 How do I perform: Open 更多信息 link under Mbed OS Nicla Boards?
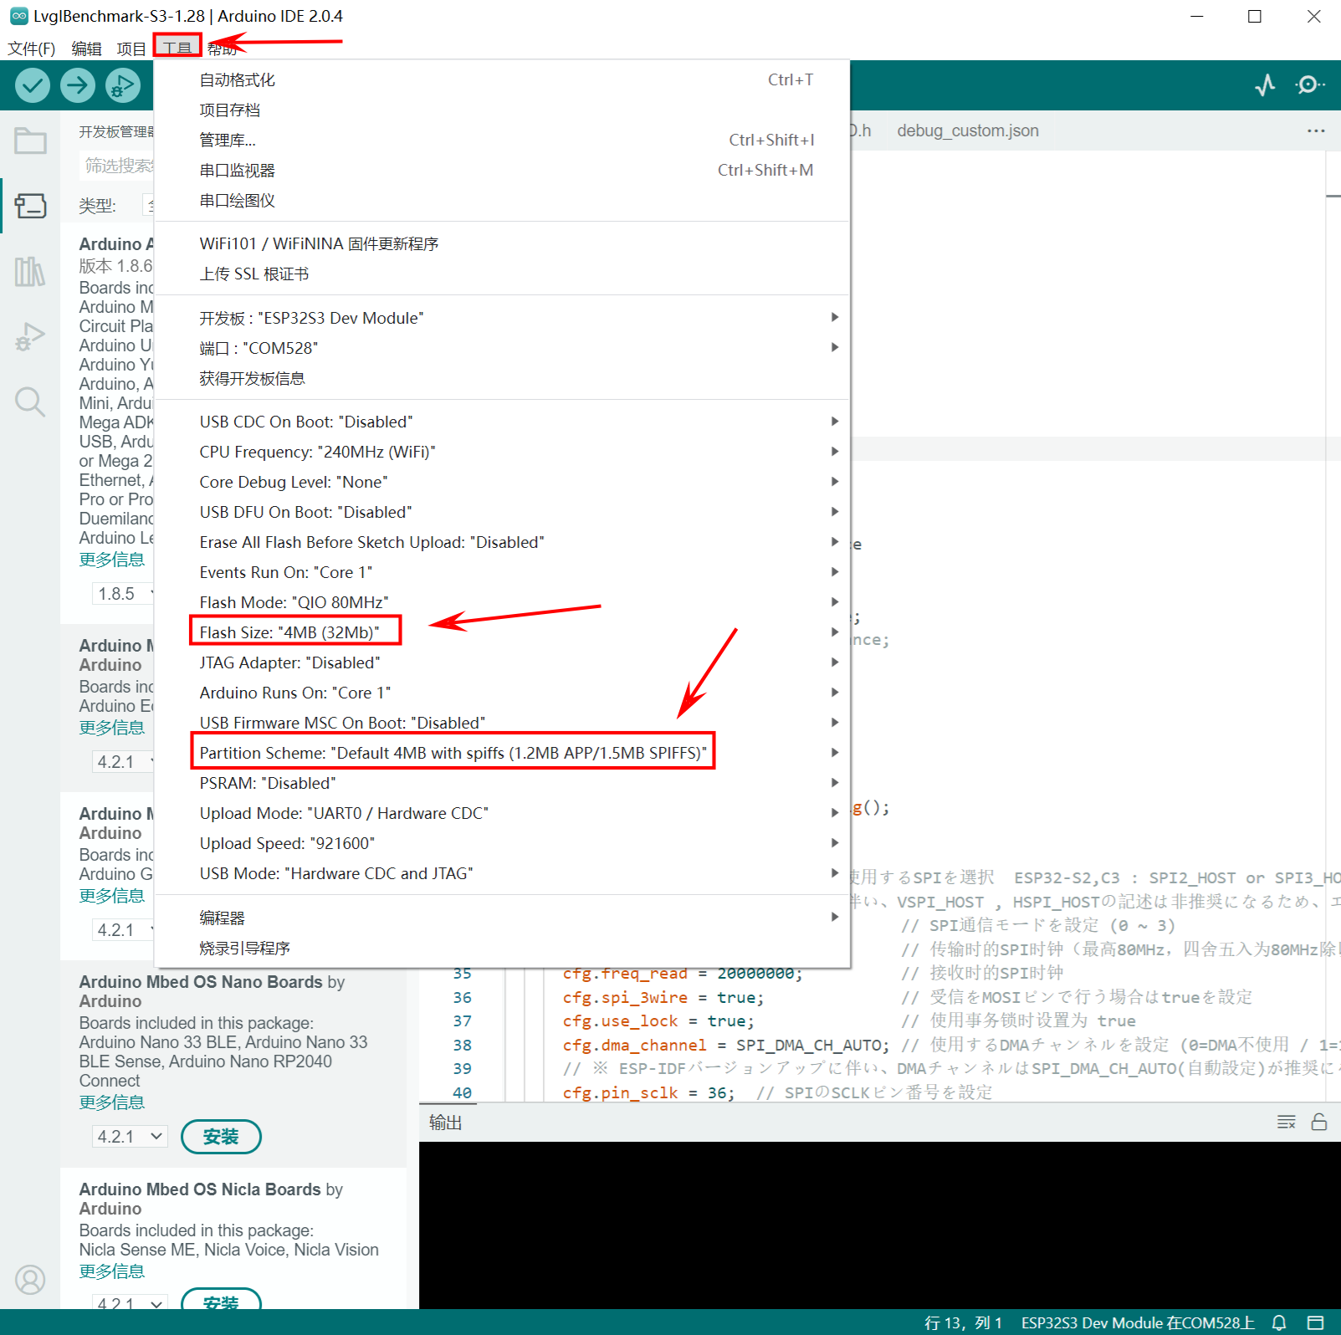[x=112, y=1271]
